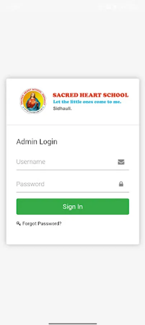Click the underline beneath the Username field
This screenshot has width=145, height=325.
coord(73,170)
